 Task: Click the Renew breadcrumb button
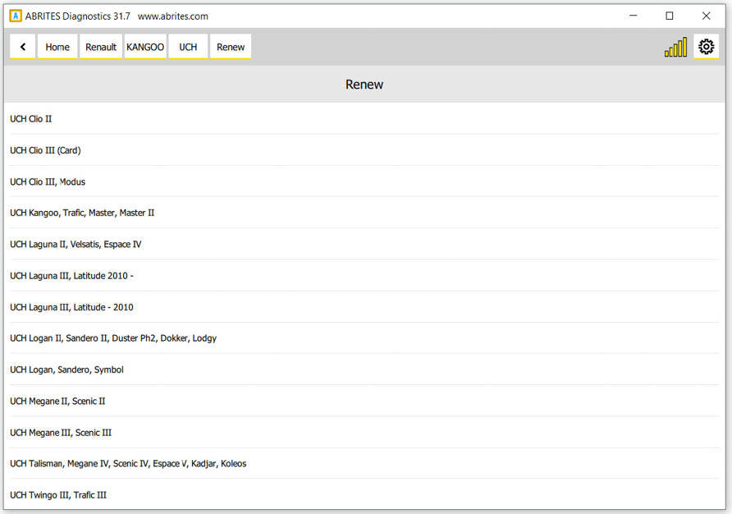[x=231, y=47]
